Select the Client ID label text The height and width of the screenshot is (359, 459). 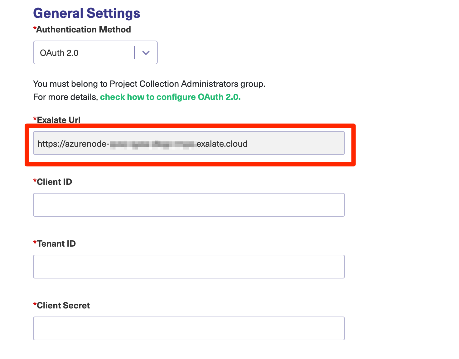click(54, 182)
